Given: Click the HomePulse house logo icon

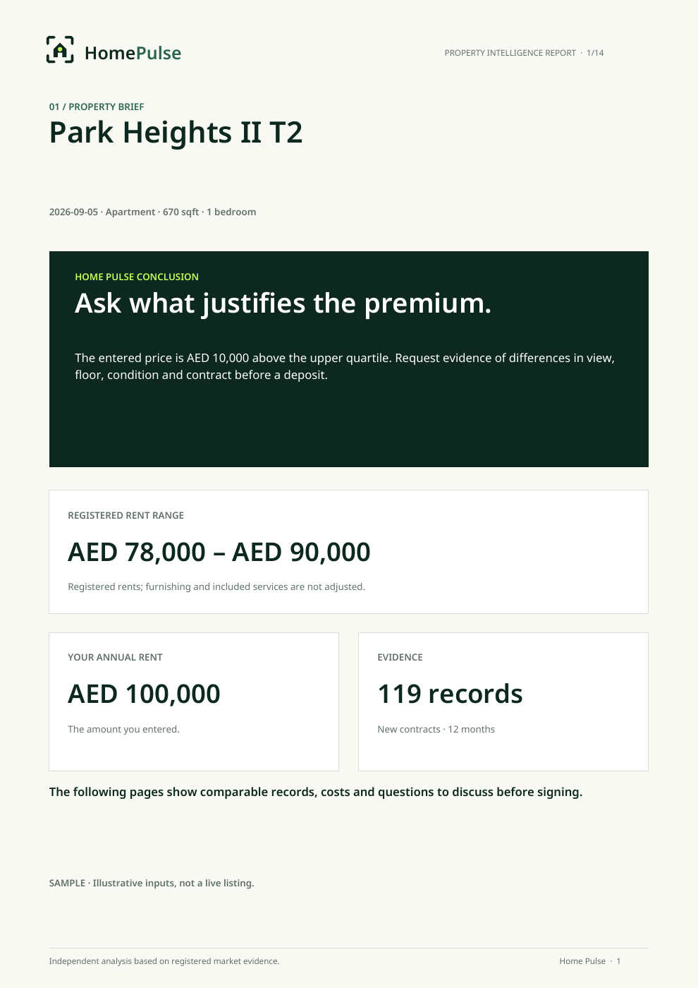Looking at the screenshot, I should pos(60,49).
